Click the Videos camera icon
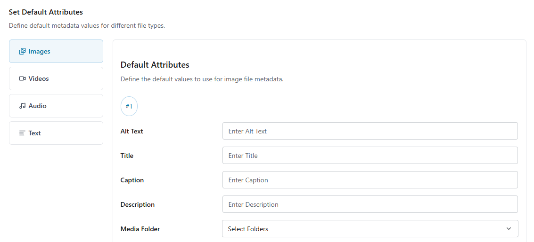 tap(22, 78)
